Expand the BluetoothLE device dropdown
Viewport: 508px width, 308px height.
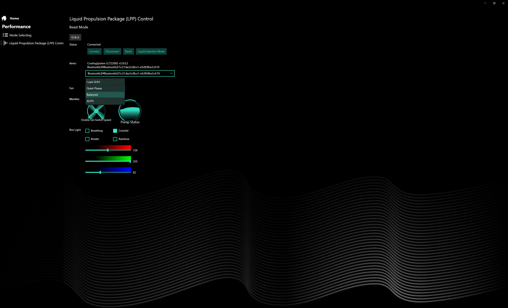point(171,74)
